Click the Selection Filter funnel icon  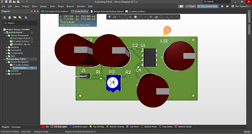coord(109,17)
